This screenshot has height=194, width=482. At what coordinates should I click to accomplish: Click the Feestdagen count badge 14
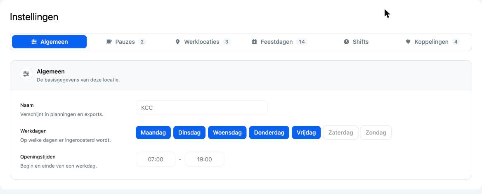(302, 42)
